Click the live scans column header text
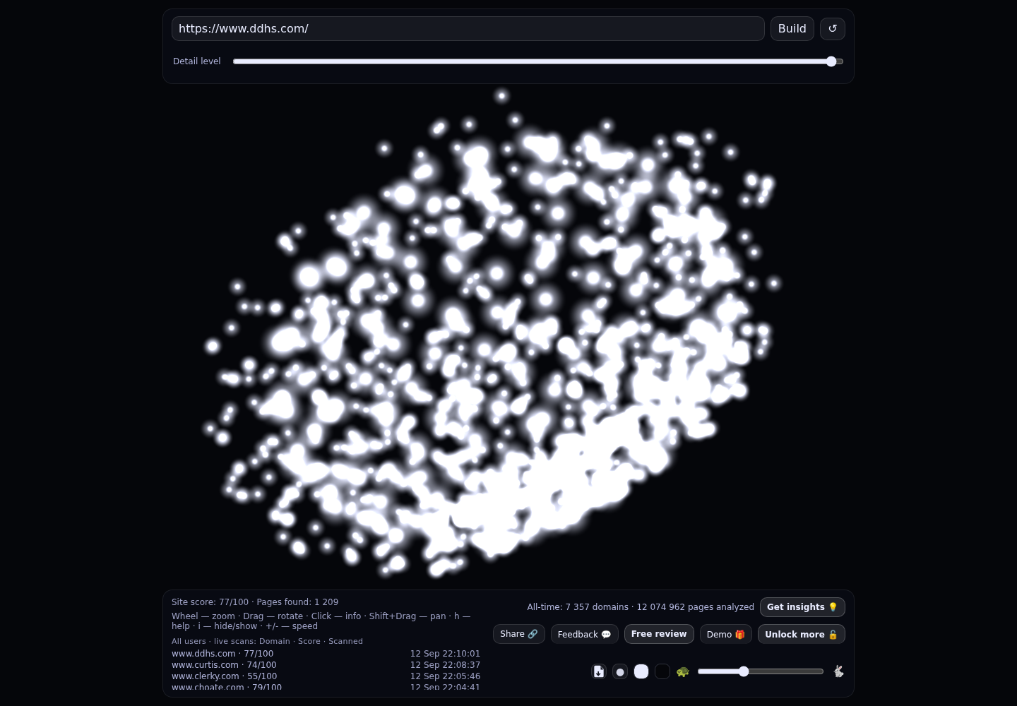This screenshot has height=706, width=1017. (x=267, y=641)
